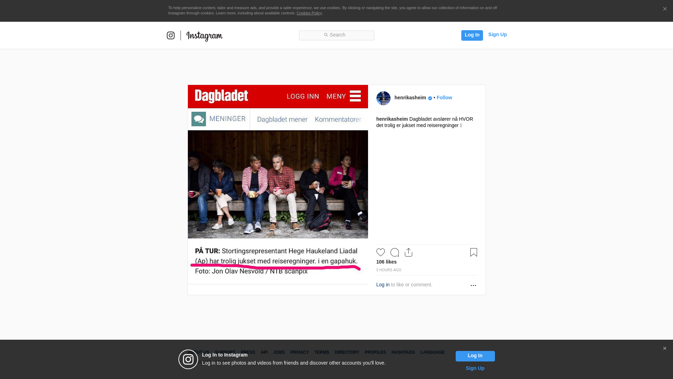Open the Dagbladet post image
This screenshot has width=673, height=379.
(x=278, y=190)
